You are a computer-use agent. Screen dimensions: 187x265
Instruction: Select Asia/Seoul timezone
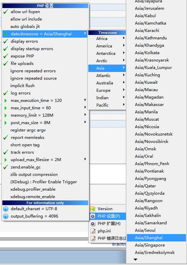point(156,230)
